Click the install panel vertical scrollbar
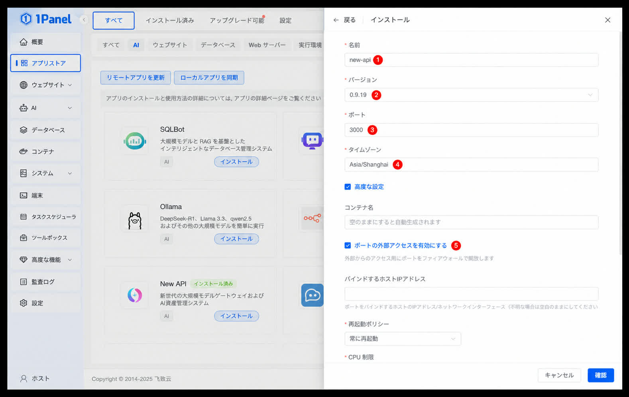Viewport: 629px width, 397px height. [620, 143]
